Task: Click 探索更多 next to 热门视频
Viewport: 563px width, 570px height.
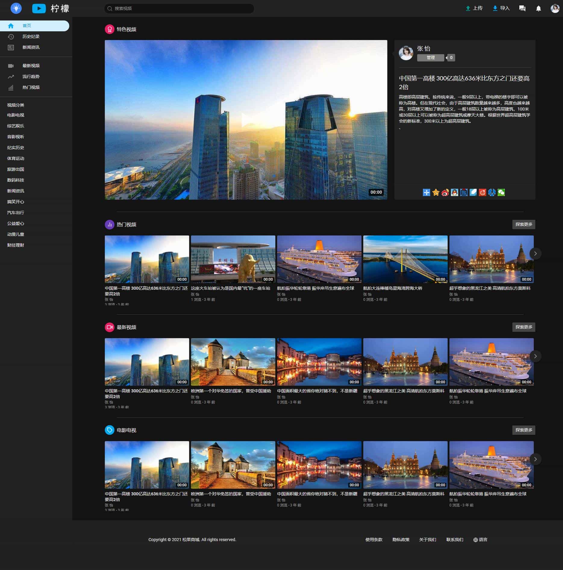Action: click(x=524, y=224)
